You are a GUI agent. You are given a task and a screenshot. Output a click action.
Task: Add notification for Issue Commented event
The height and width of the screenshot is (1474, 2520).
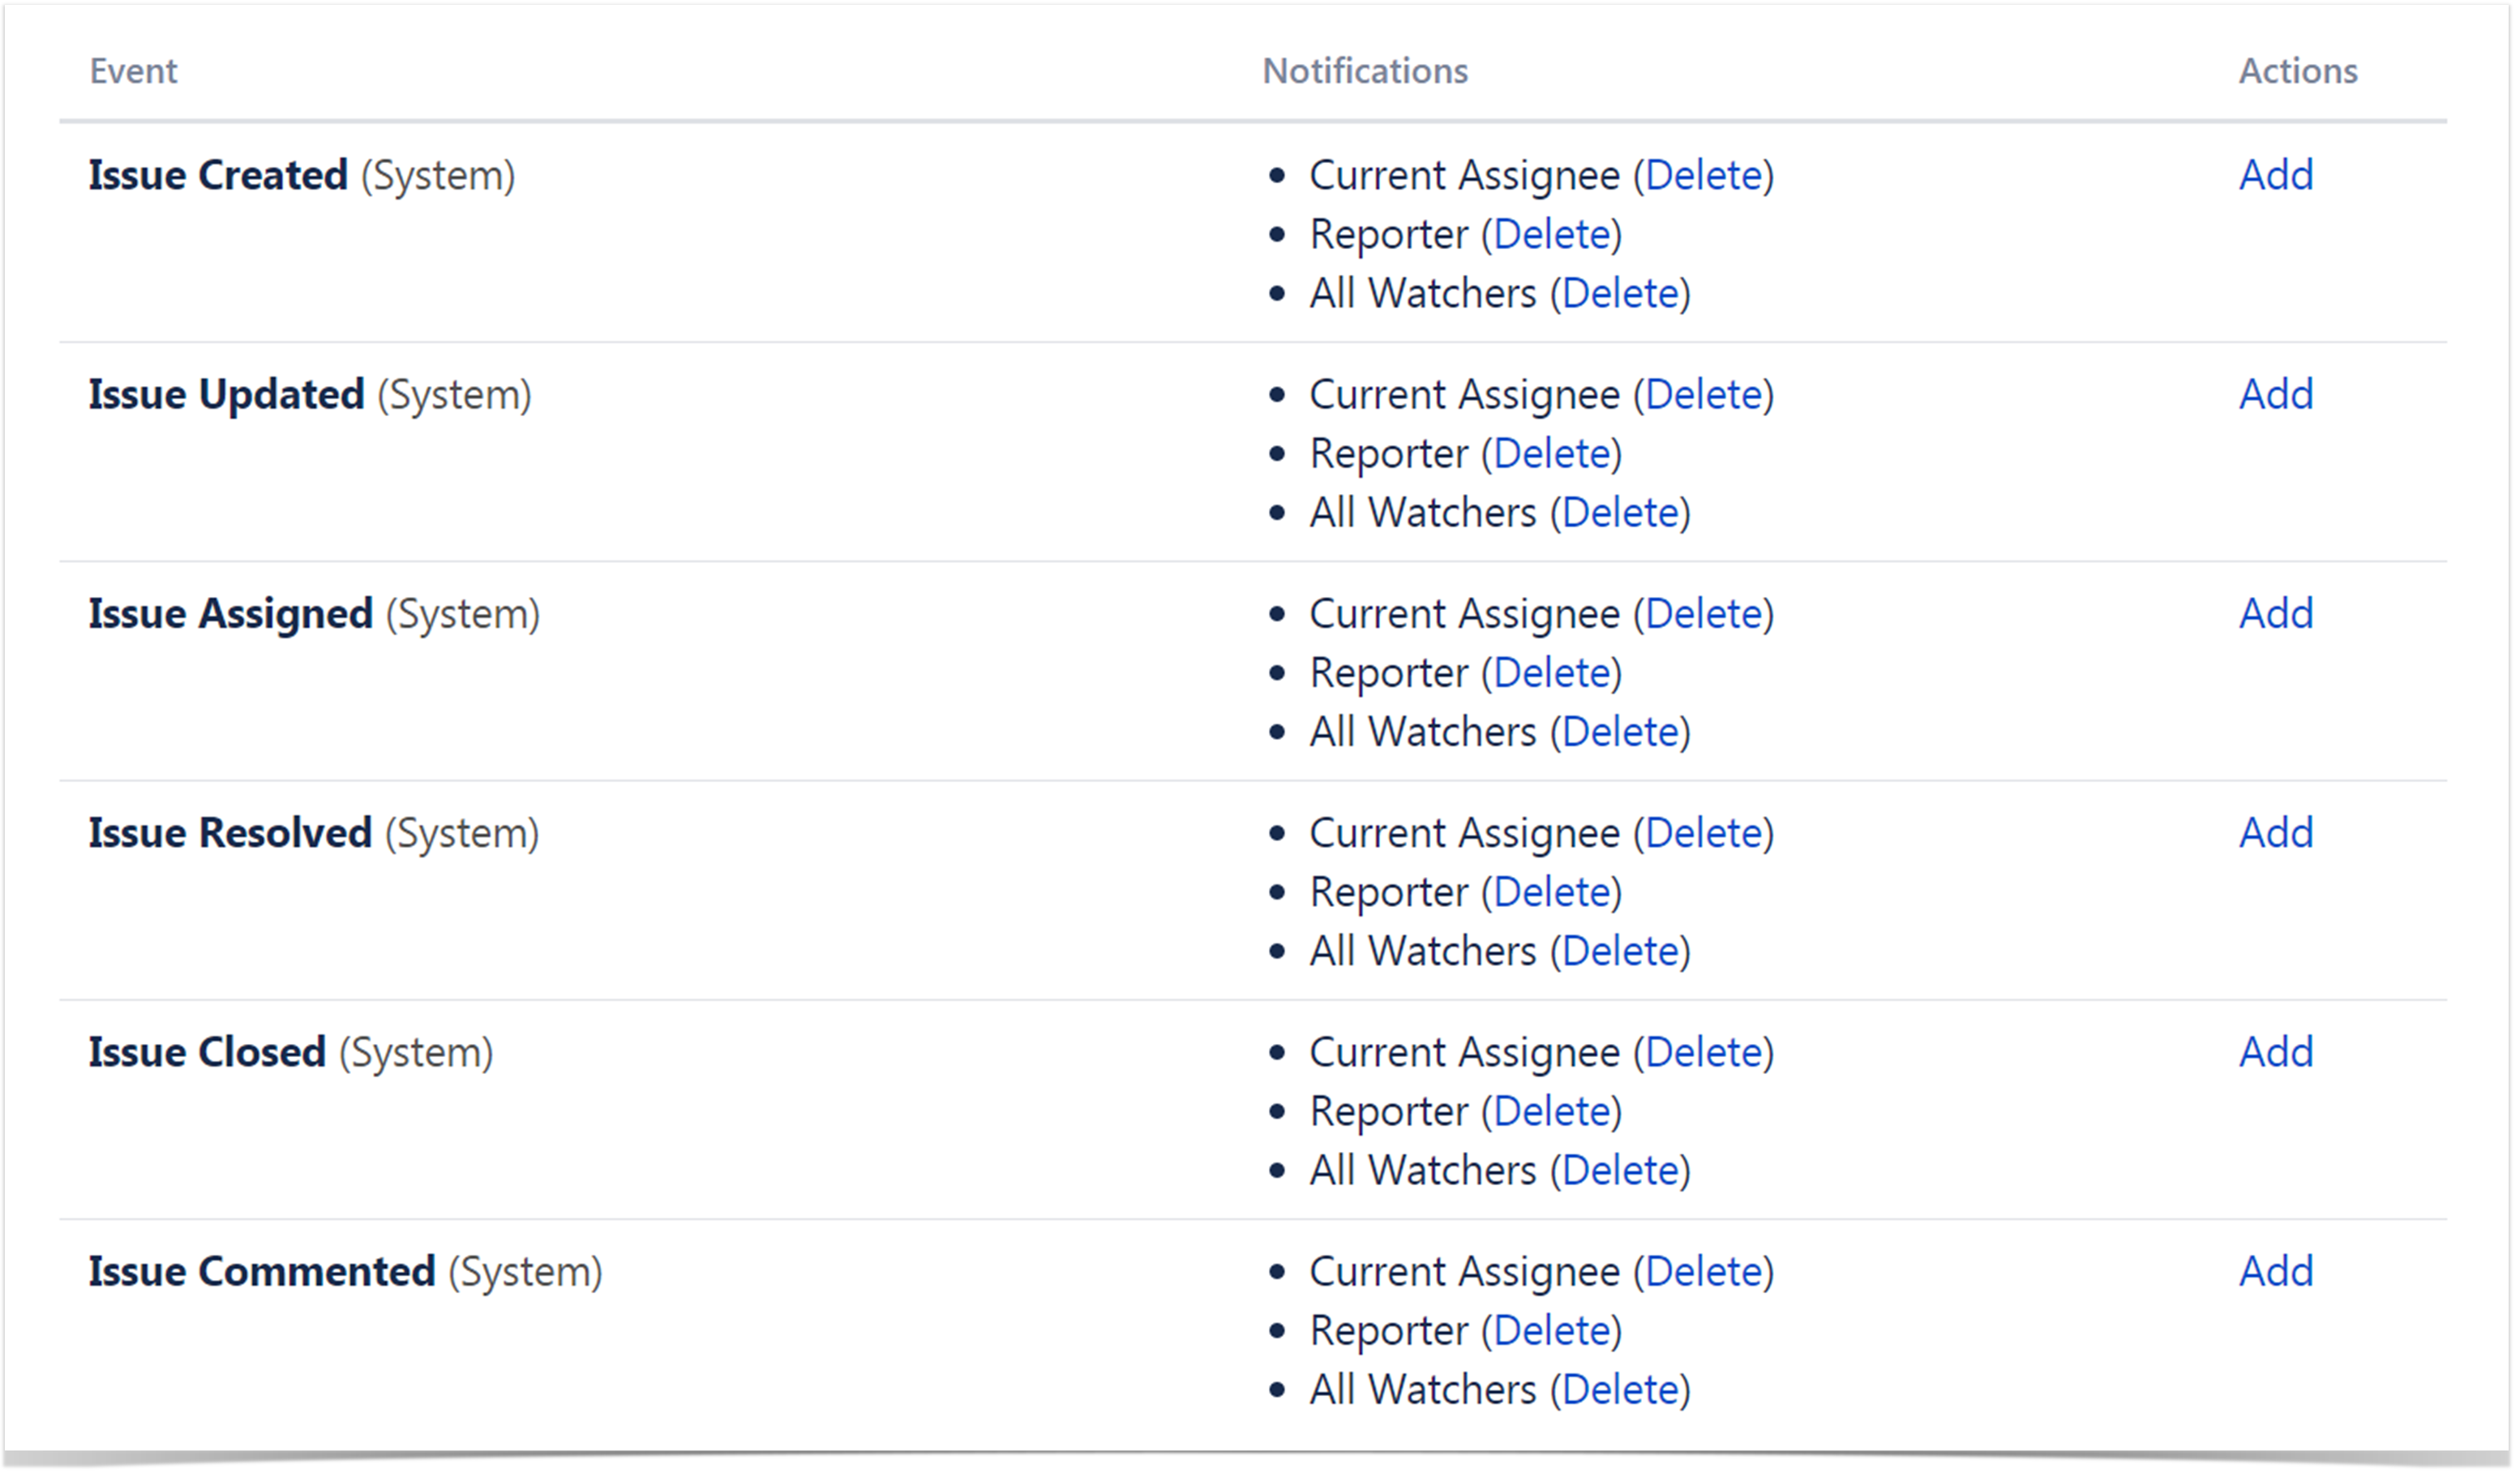click(2275, 1271)
